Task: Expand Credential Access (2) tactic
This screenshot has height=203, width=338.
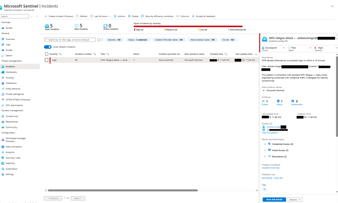Action: click(x=265, y=144)
